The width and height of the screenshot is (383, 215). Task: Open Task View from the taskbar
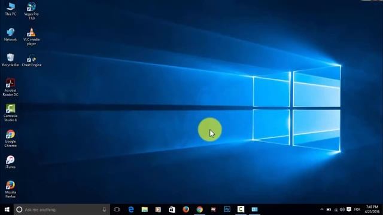point(117,210)
